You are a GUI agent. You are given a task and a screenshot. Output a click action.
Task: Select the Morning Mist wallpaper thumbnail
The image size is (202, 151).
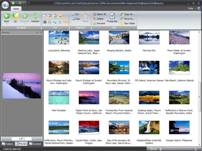coord(149,37)
